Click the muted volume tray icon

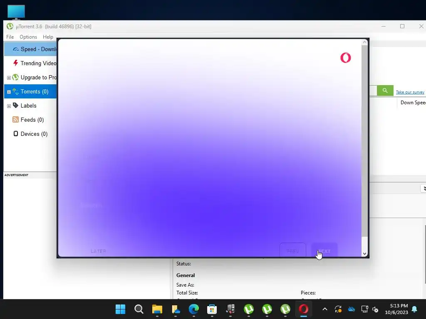click(375, 309)
